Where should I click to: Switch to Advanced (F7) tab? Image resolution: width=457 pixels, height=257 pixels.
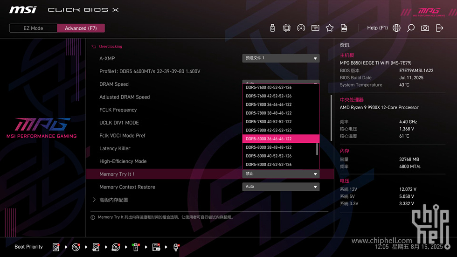coord(81,28)
